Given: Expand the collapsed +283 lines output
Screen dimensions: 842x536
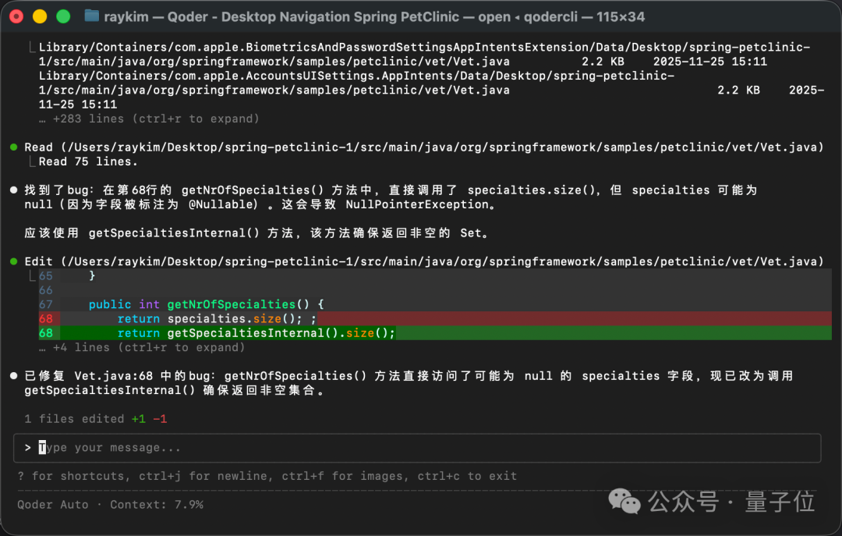Looking at the screenshot, I should click(149, 119).
